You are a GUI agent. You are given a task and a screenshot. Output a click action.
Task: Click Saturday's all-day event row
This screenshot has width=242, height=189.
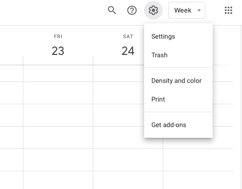pos(118,60)
